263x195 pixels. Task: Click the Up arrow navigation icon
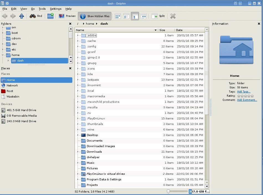[x=22, y=16]
